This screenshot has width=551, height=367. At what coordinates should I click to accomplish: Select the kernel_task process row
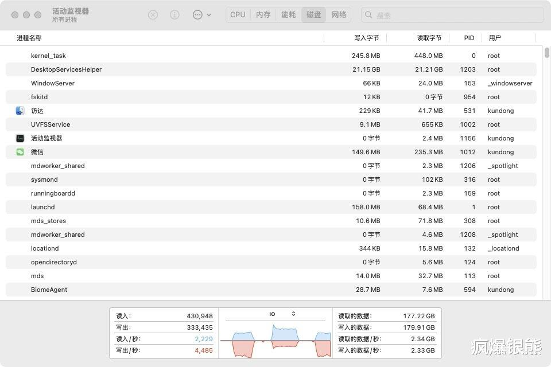click(271, 56)
